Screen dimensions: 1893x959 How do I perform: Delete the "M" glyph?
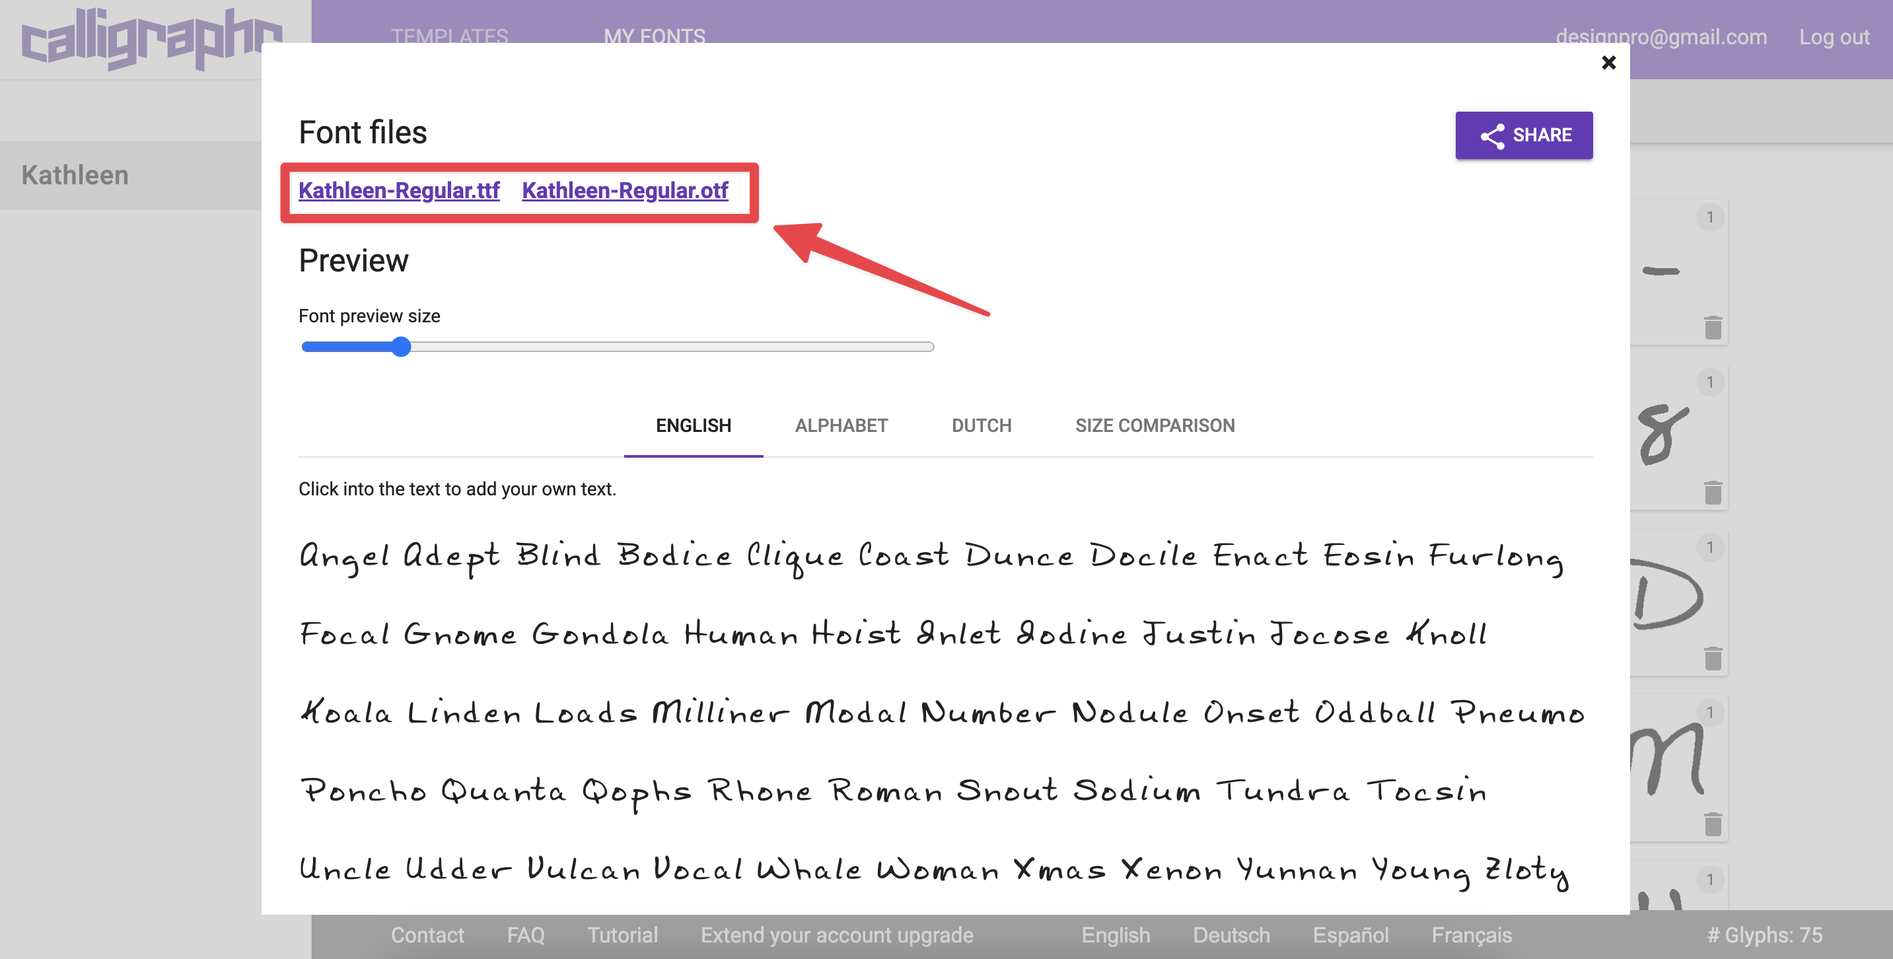[1713, 822]
